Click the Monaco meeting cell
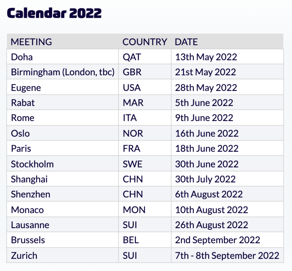Screen dimensions: 292x271 (27, 210)
